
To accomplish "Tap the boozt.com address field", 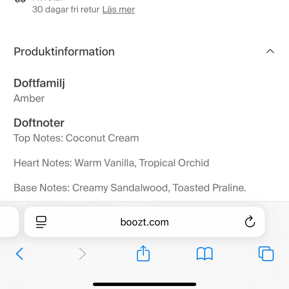I will pos(144,222).
